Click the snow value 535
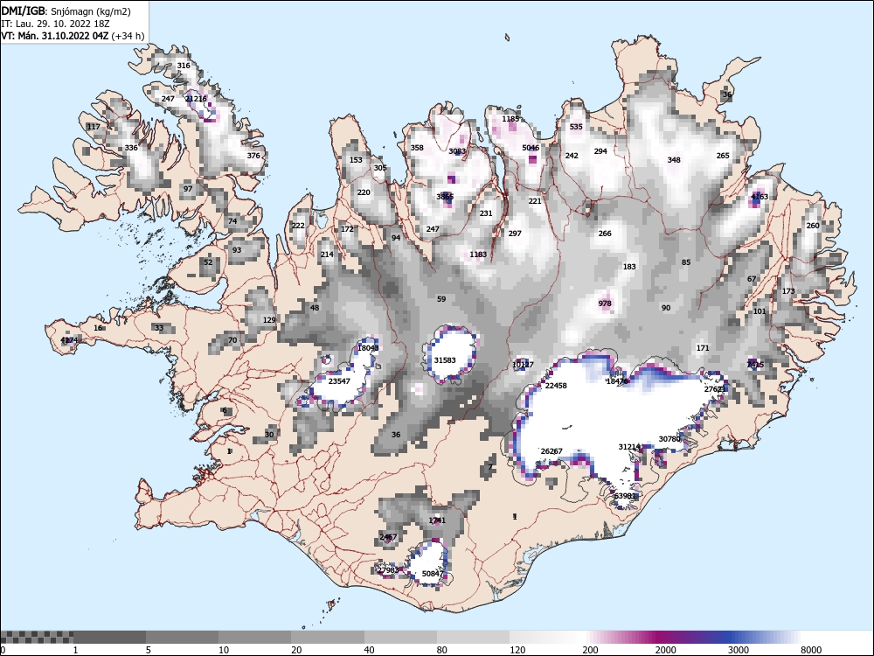Image resolution: width=874 pixels, height=656 pixels. [x=576, y=127]
